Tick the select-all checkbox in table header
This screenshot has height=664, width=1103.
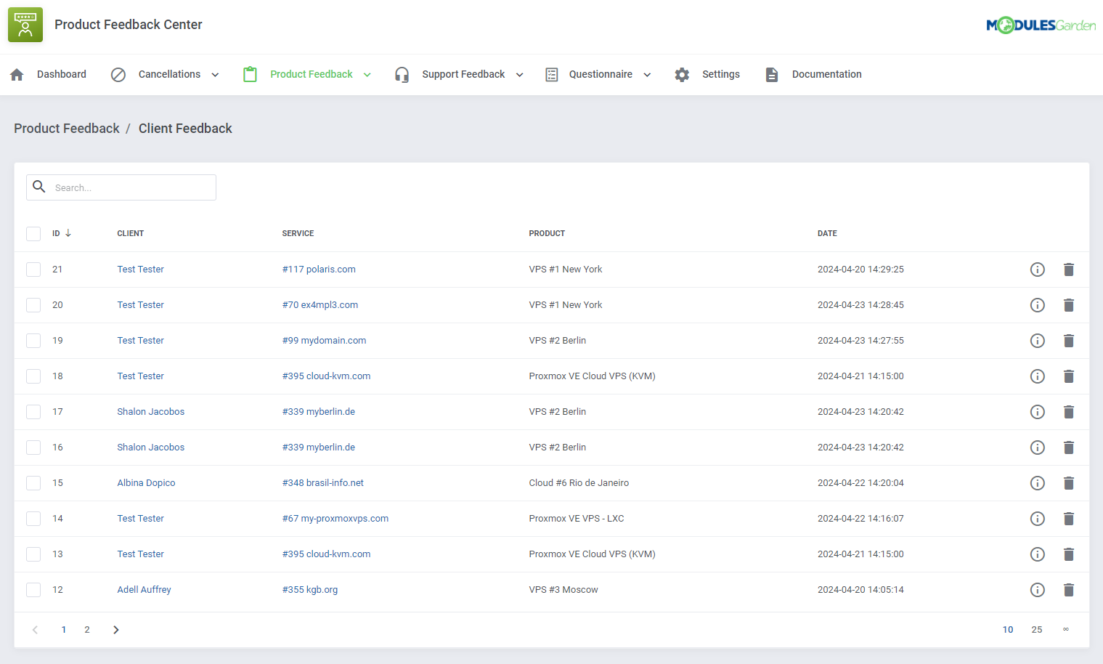[33, 233]
